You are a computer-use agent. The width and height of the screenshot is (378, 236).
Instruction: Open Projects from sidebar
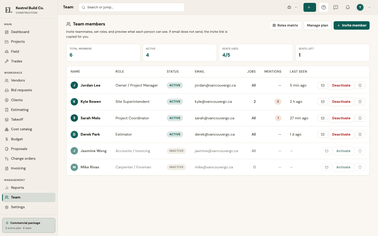click(x=29, y=42)
